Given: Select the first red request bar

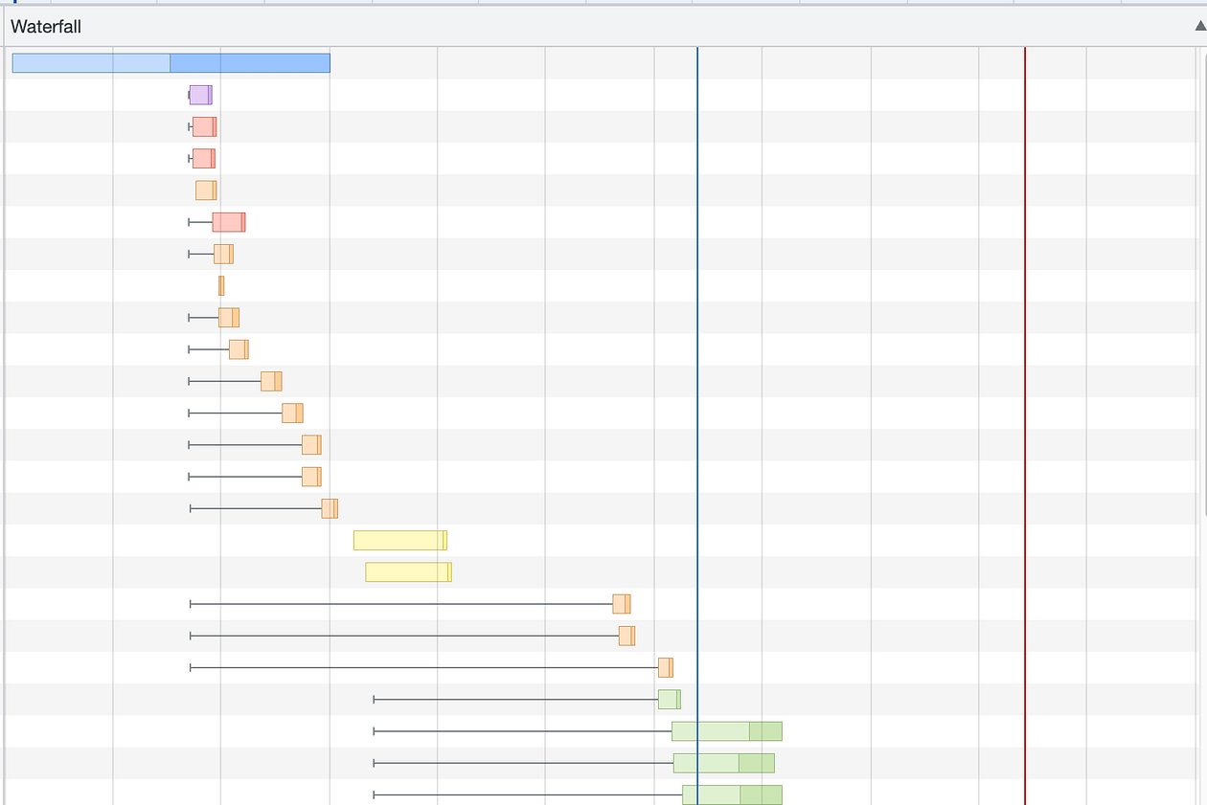Looking at the screenshot, I should click(x=204, y=126).
